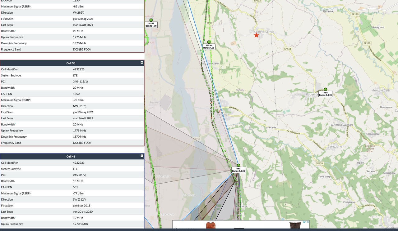The height and width of the screenshot is (231, 398).
Task: Select tower marker 15527 near Paderna
Action: (326, 89)
